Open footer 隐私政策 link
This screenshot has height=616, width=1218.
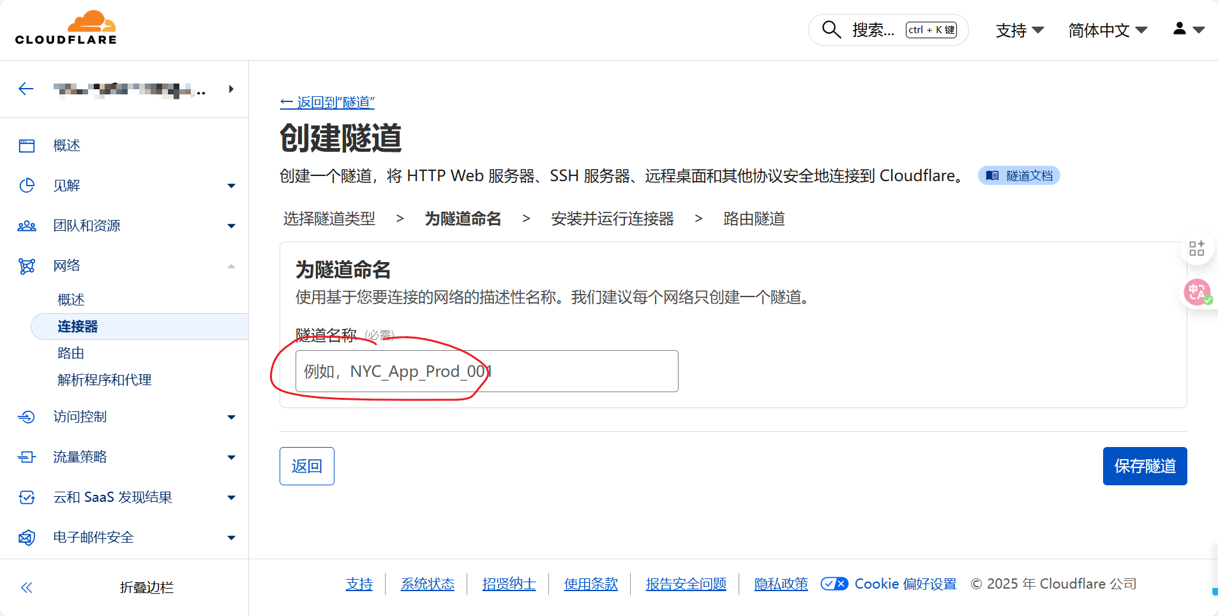(781, 583)
